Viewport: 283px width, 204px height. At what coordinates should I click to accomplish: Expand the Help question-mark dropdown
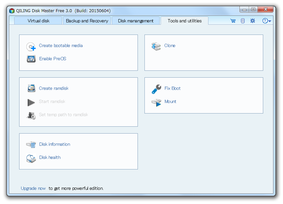coord(267,21)
